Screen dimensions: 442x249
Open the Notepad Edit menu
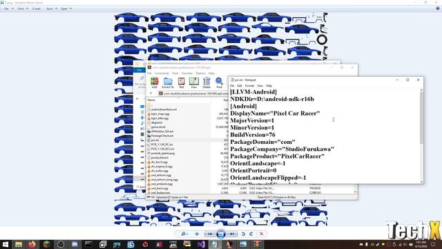[x=240, y=86]
